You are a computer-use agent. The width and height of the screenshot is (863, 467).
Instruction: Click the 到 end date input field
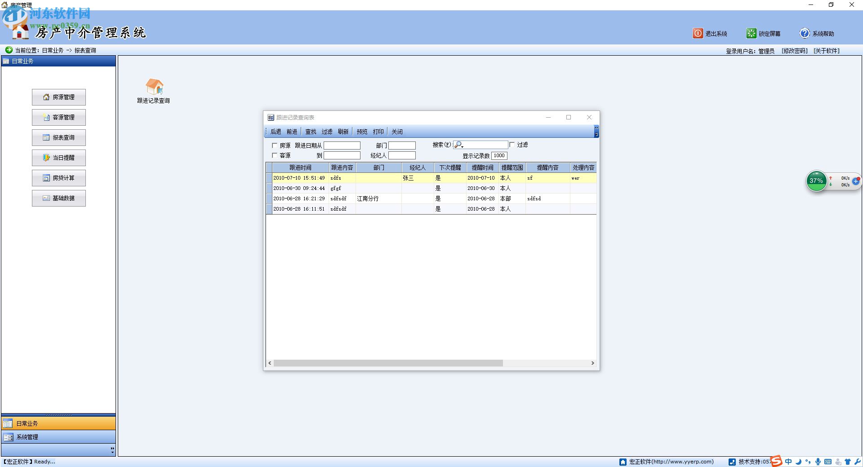point(342,155)
